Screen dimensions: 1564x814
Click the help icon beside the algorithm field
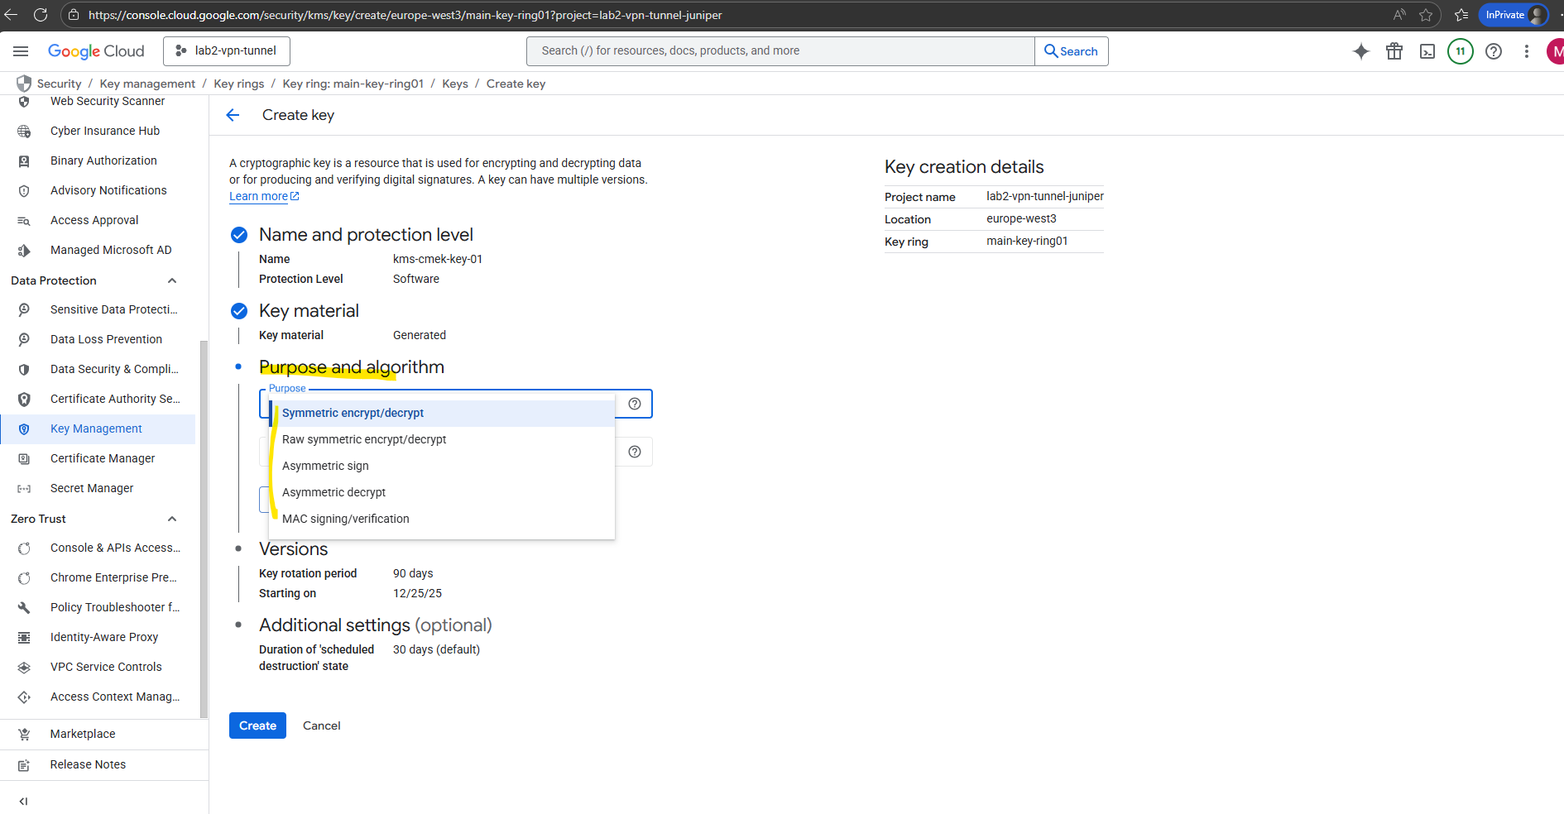(x=635, y=452)
